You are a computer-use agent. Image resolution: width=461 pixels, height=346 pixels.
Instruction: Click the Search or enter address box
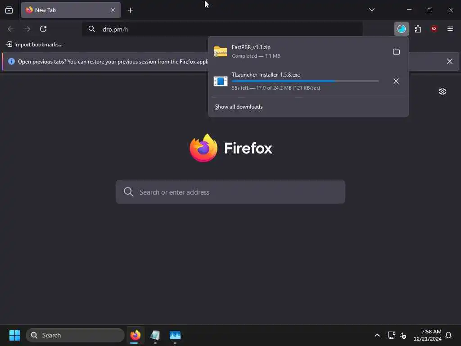click(x=230, y=192)
